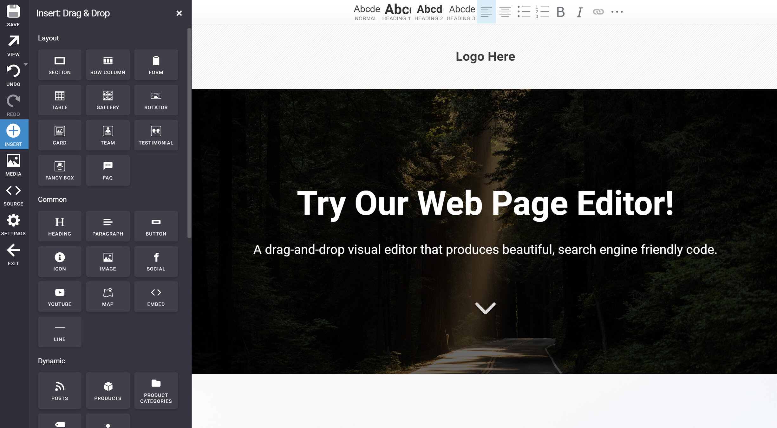
Task: Pick the Testimonial layout block
Action: [156, 135]
